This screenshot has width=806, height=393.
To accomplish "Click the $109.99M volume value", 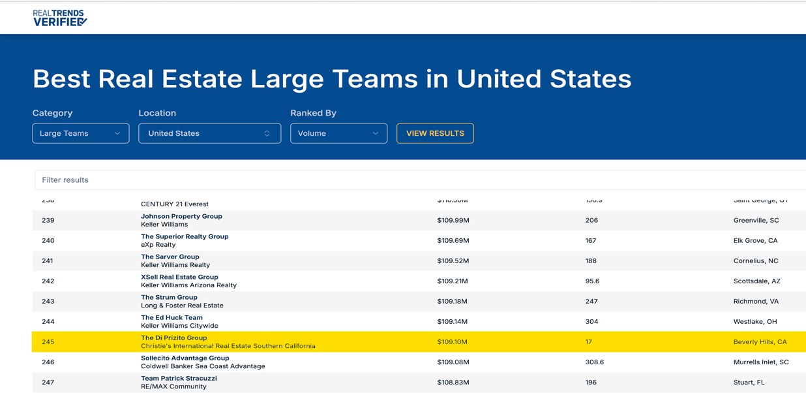I will pyautogui.click(x=453, y=221).
